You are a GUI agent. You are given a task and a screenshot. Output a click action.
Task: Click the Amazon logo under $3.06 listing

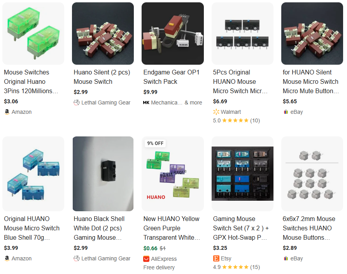(x=7, y=112)
